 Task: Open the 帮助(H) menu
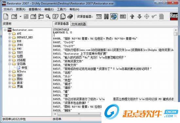[x=74, y=9]
